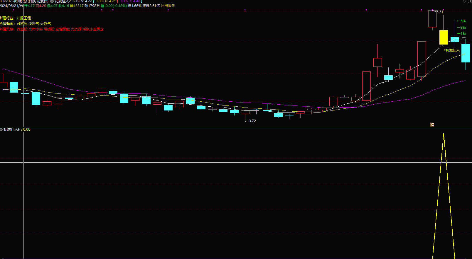Select the red candle at the 5.51 high

pyautogui.click(x=432, y=19)
